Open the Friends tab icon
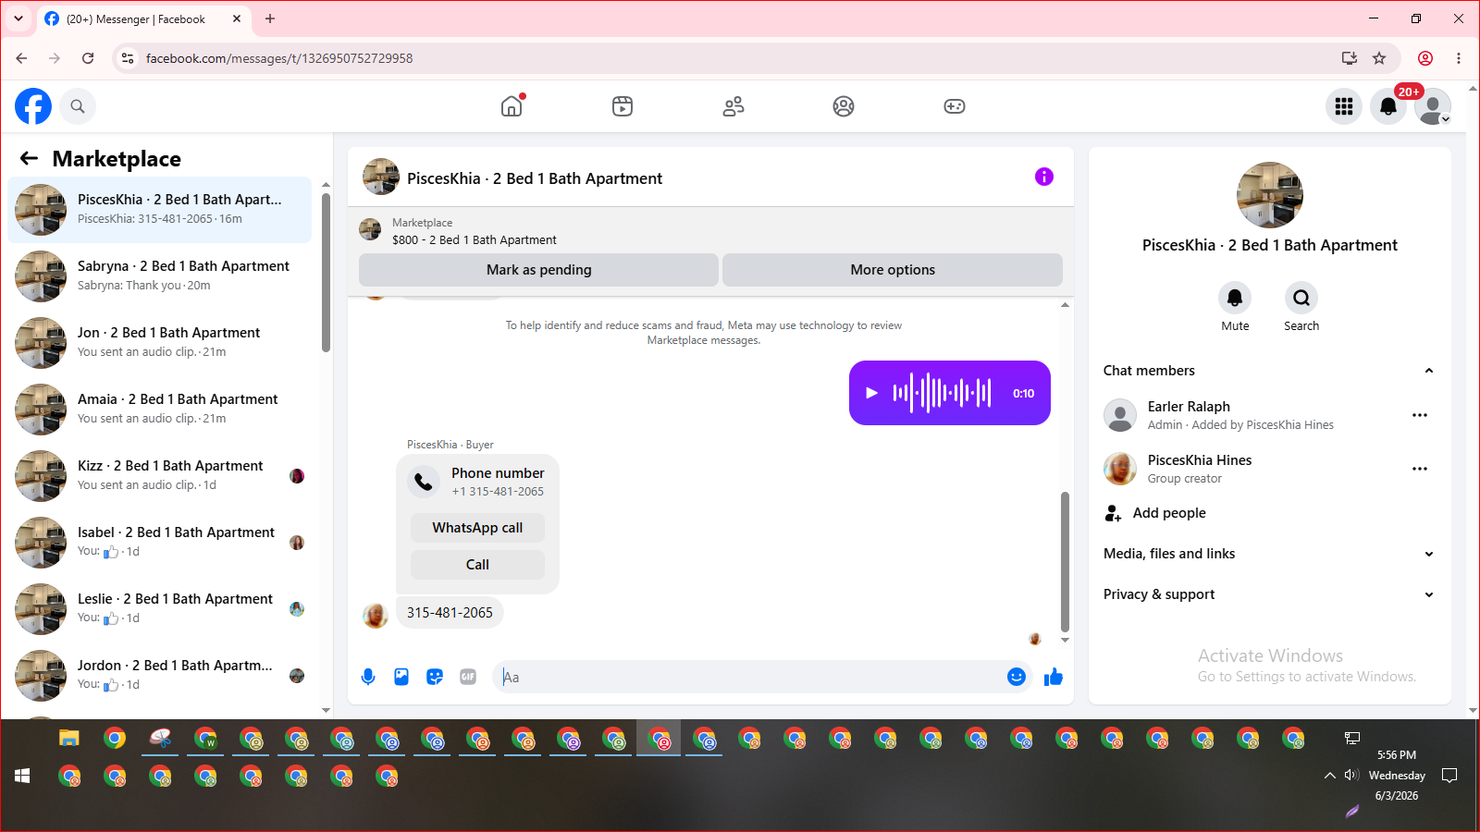The height and width of the screenshot is (832, 1480). coord(734,106)
